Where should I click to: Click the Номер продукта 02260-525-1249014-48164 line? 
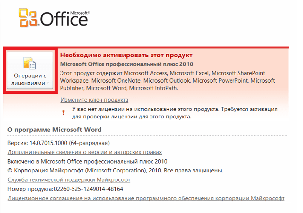65,189
